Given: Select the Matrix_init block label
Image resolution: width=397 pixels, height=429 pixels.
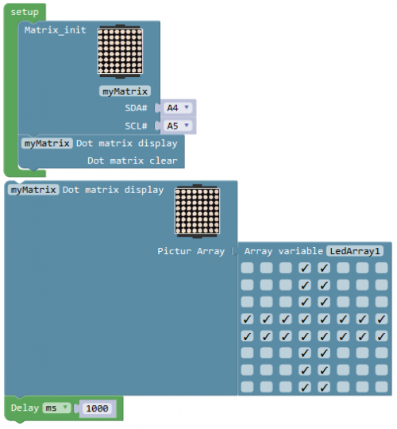Looking at the screenshot, I should pyautogui.click(x=56, y=30).
